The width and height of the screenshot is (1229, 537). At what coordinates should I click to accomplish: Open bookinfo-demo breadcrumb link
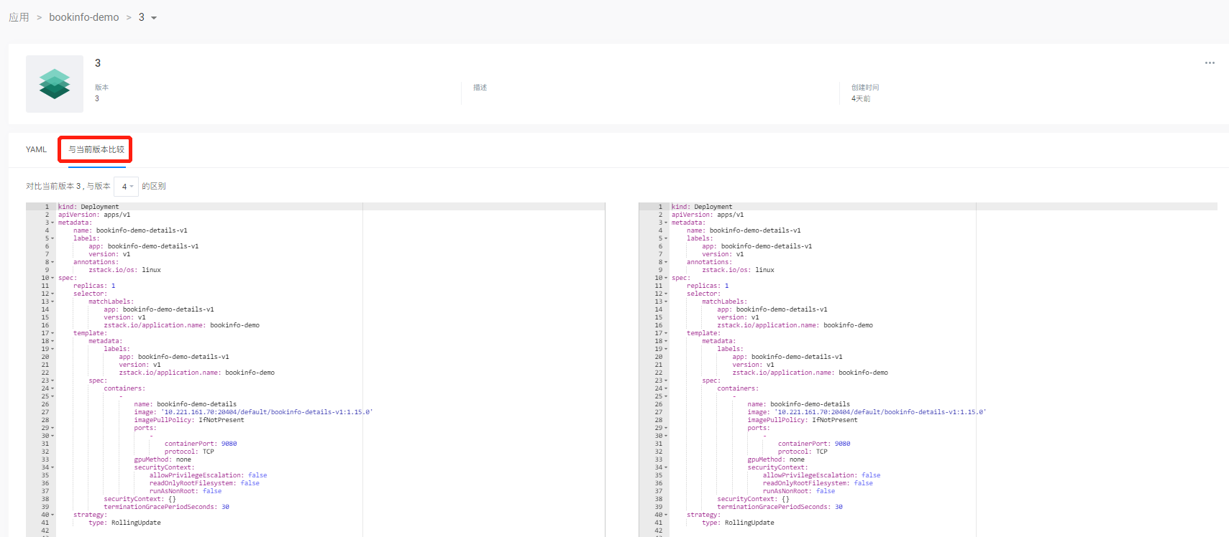[84, 17]
